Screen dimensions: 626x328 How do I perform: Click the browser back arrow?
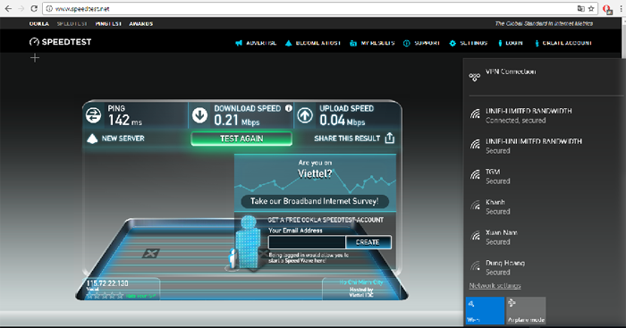pos(8,8)
